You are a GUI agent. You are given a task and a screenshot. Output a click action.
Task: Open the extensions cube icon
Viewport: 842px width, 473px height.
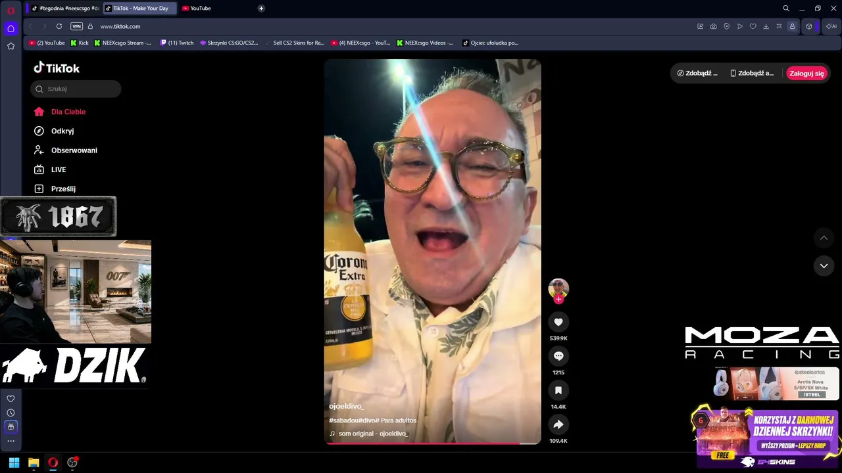point(809,26)
